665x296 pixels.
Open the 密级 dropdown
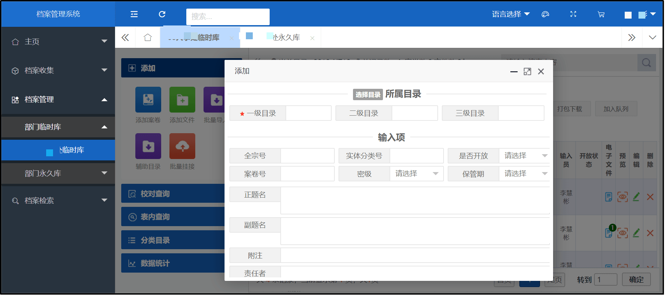[x=416, y=174]
